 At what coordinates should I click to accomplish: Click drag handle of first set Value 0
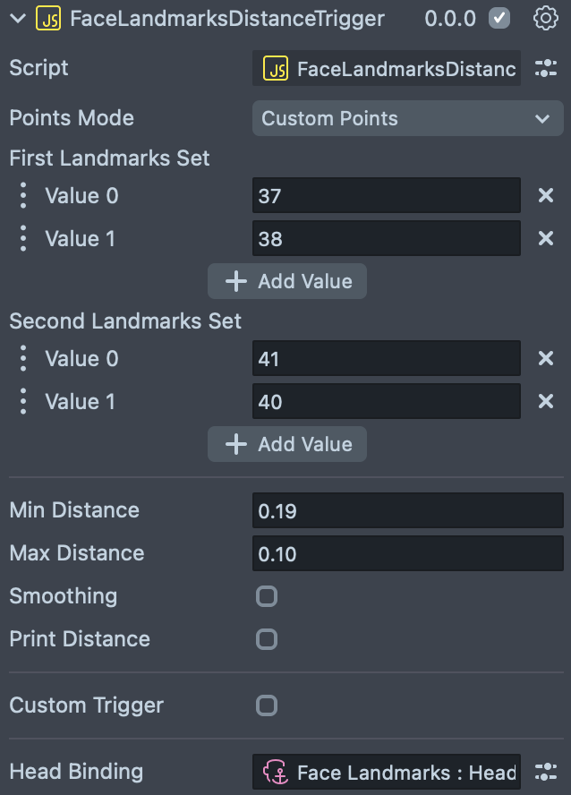click(23, 195)
